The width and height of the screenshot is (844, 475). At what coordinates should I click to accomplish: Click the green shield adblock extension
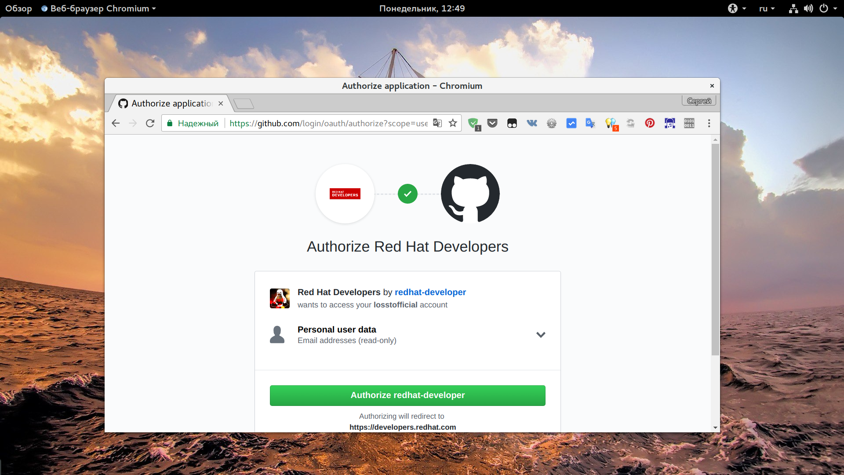point(473,123)
